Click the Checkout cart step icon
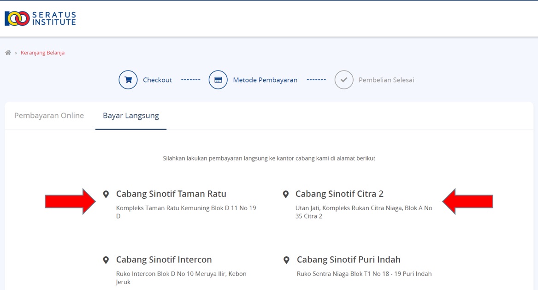The height and width of the screenshot is (290, 538). (128, 80)
